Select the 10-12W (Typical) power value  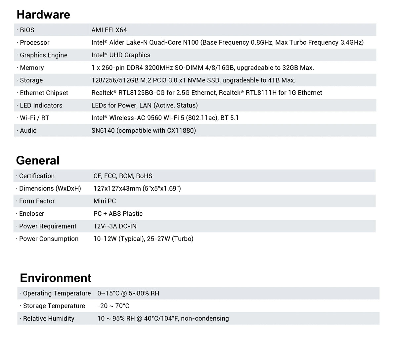[144, 239]
